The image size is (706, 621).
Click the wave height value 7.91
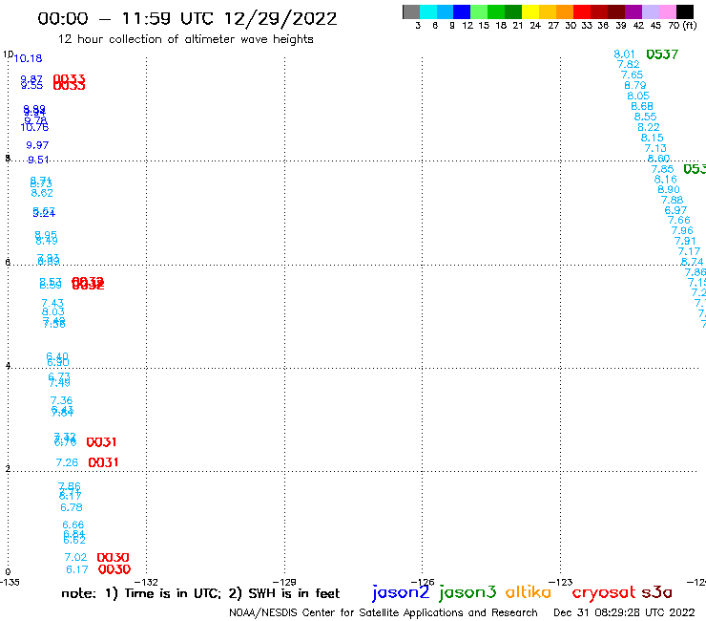[x=686, y=242]
